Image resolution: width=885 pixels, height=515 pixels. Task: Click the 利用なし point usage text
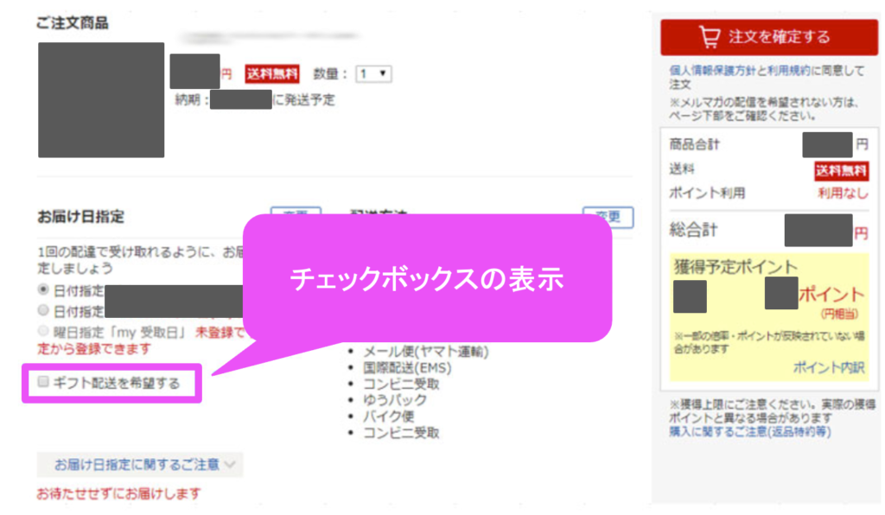843,194
